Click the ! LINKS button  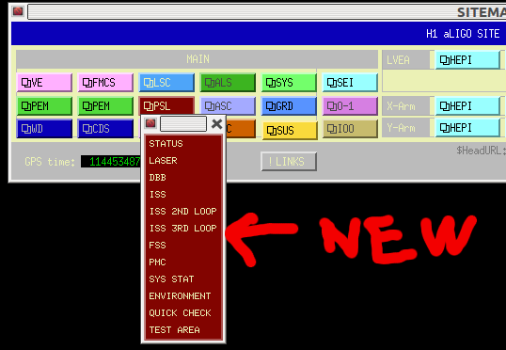[x=289, y=162]
